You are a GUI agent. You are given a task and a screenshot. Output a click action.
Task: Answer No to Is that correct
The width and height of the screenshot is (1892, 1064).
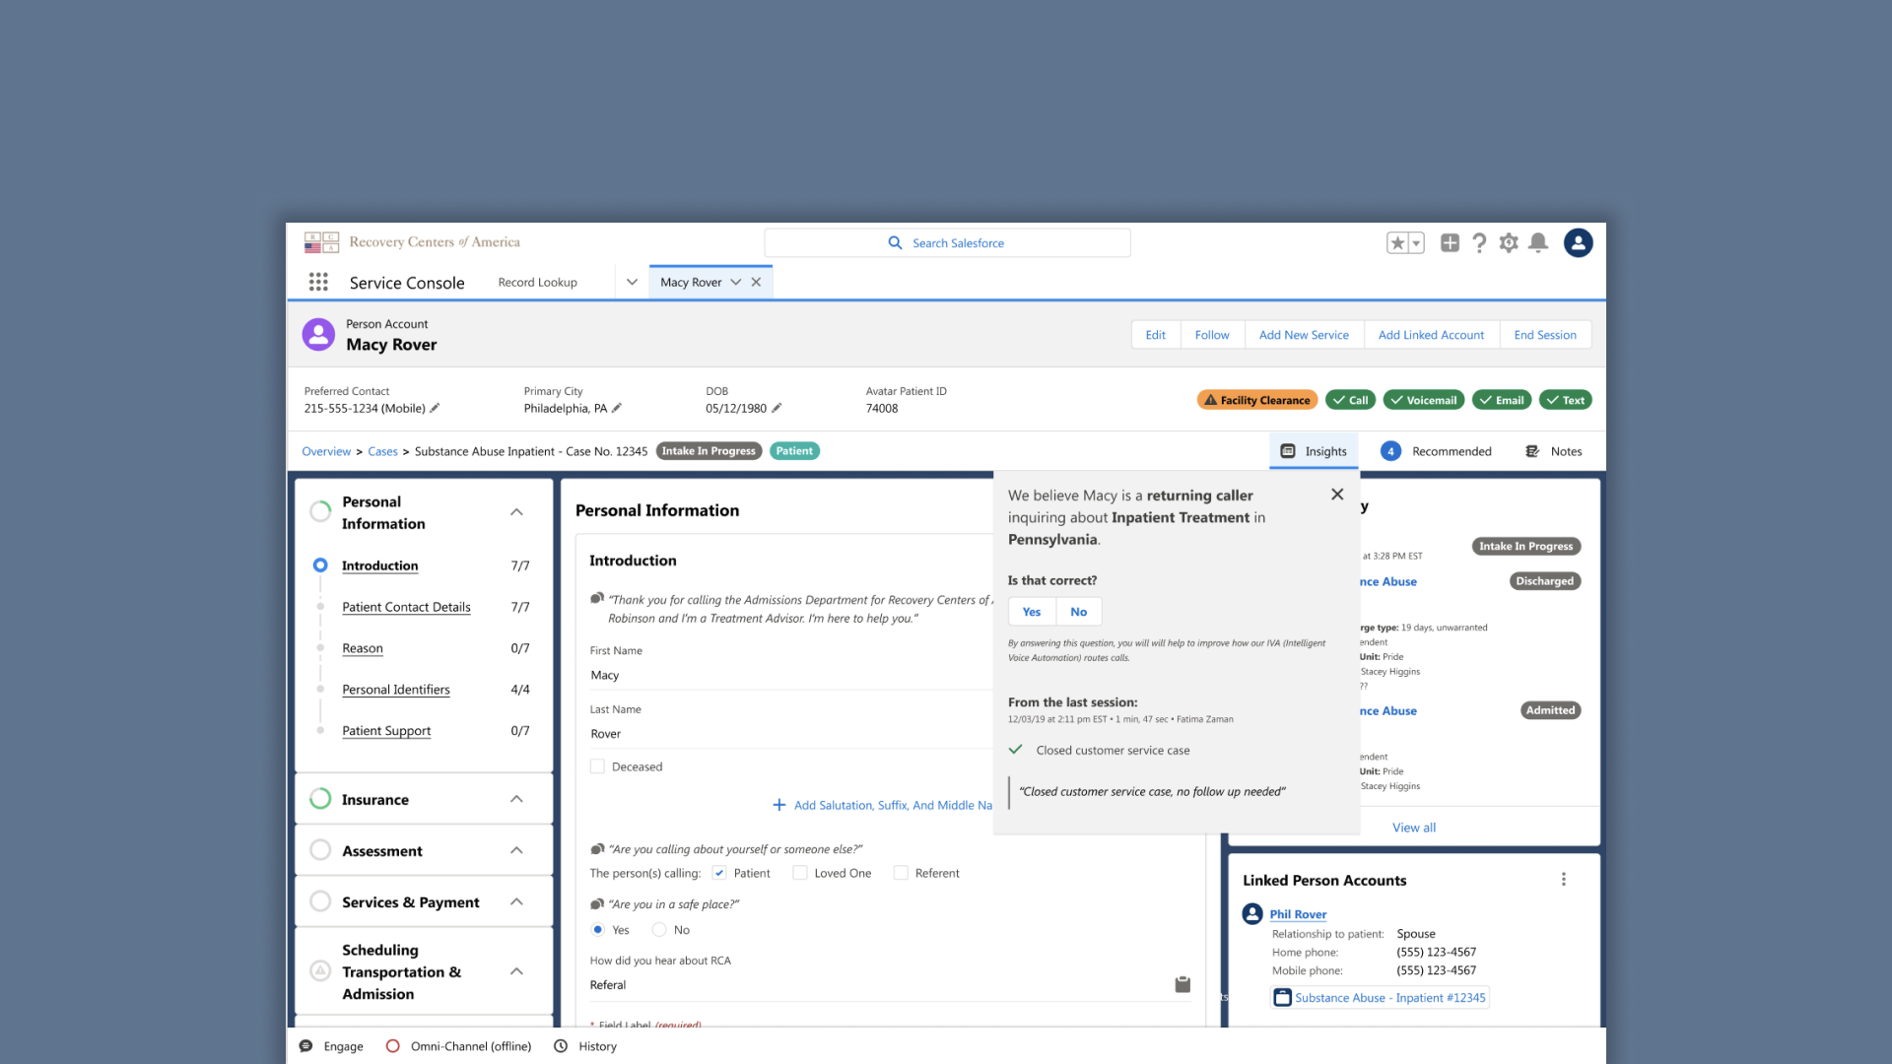(1079, 612)
